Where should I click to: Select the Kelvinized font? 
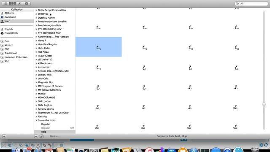click(x=43, y=67)
